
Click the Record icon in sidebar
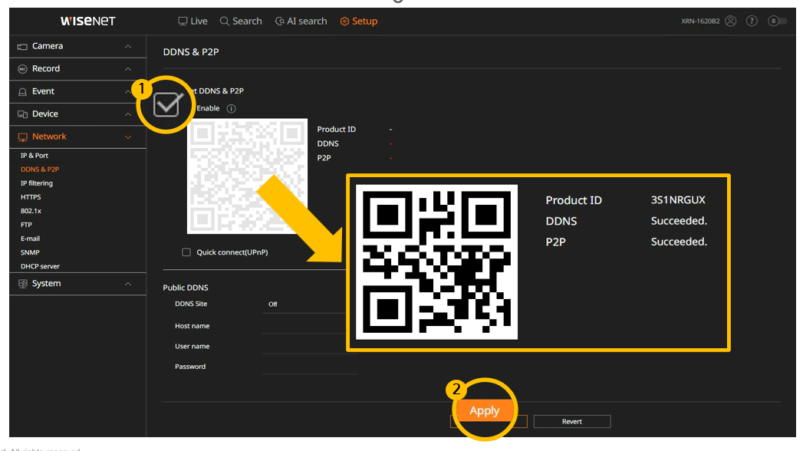[x=22, y=69]
